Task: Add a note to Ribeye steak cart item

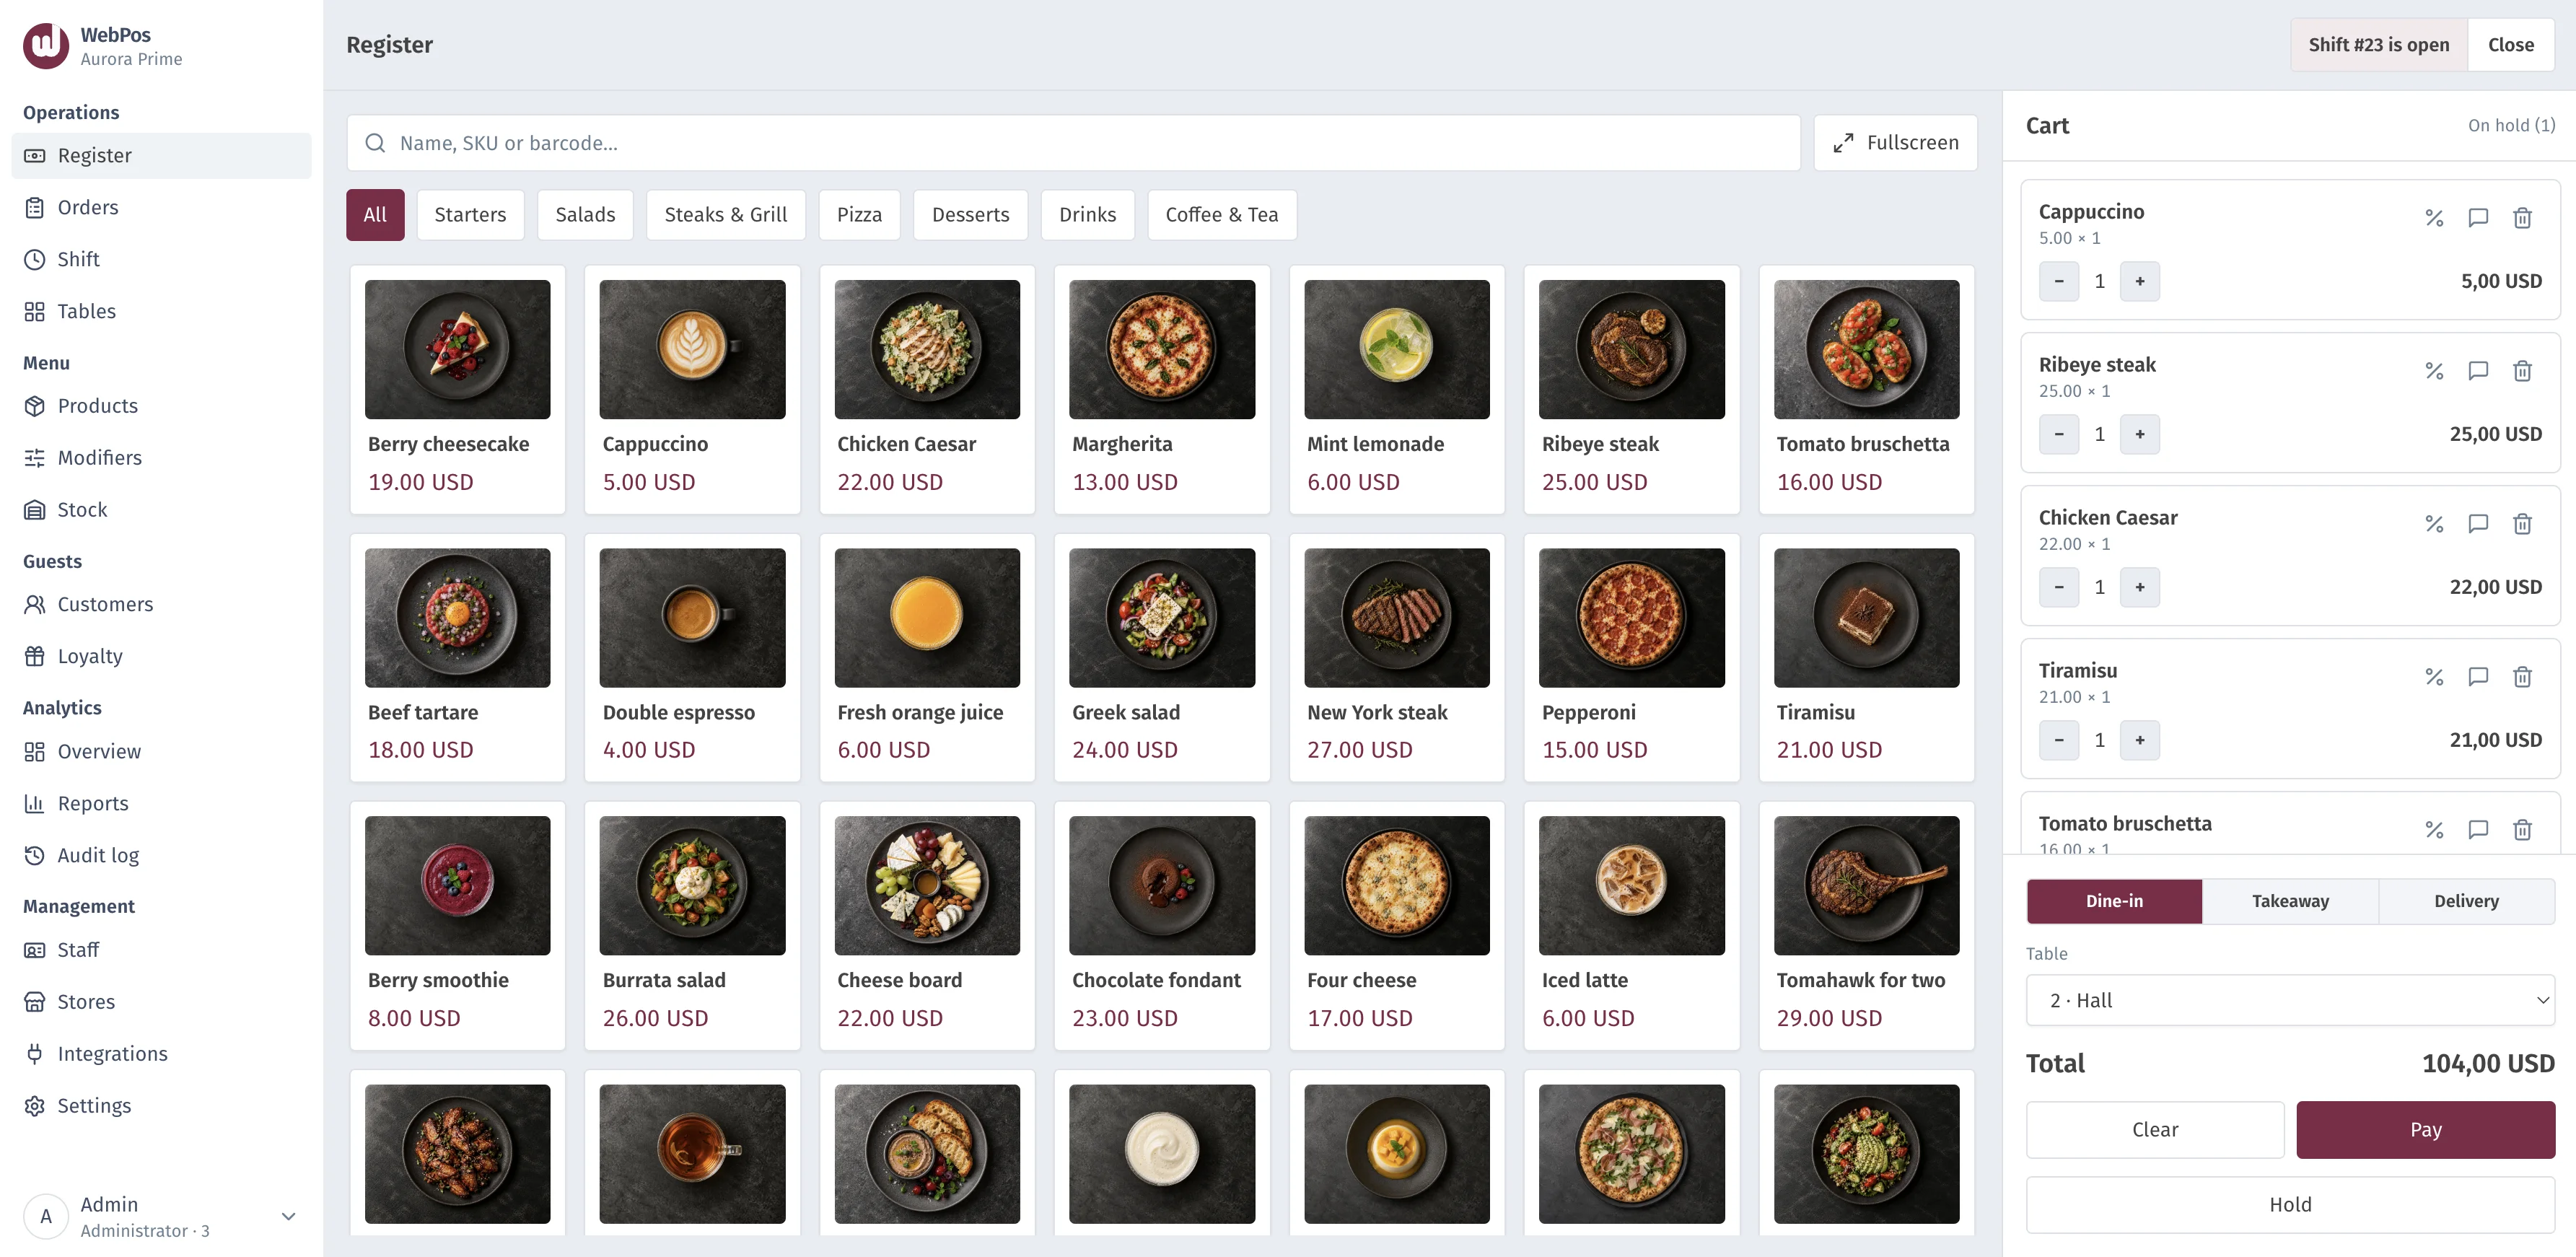Action: pos(2478,371)
